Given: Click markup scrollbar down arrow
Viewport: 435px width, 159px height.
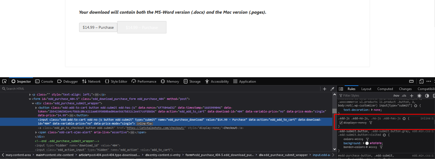Looking at the screenshot, I should click(334, 149).
